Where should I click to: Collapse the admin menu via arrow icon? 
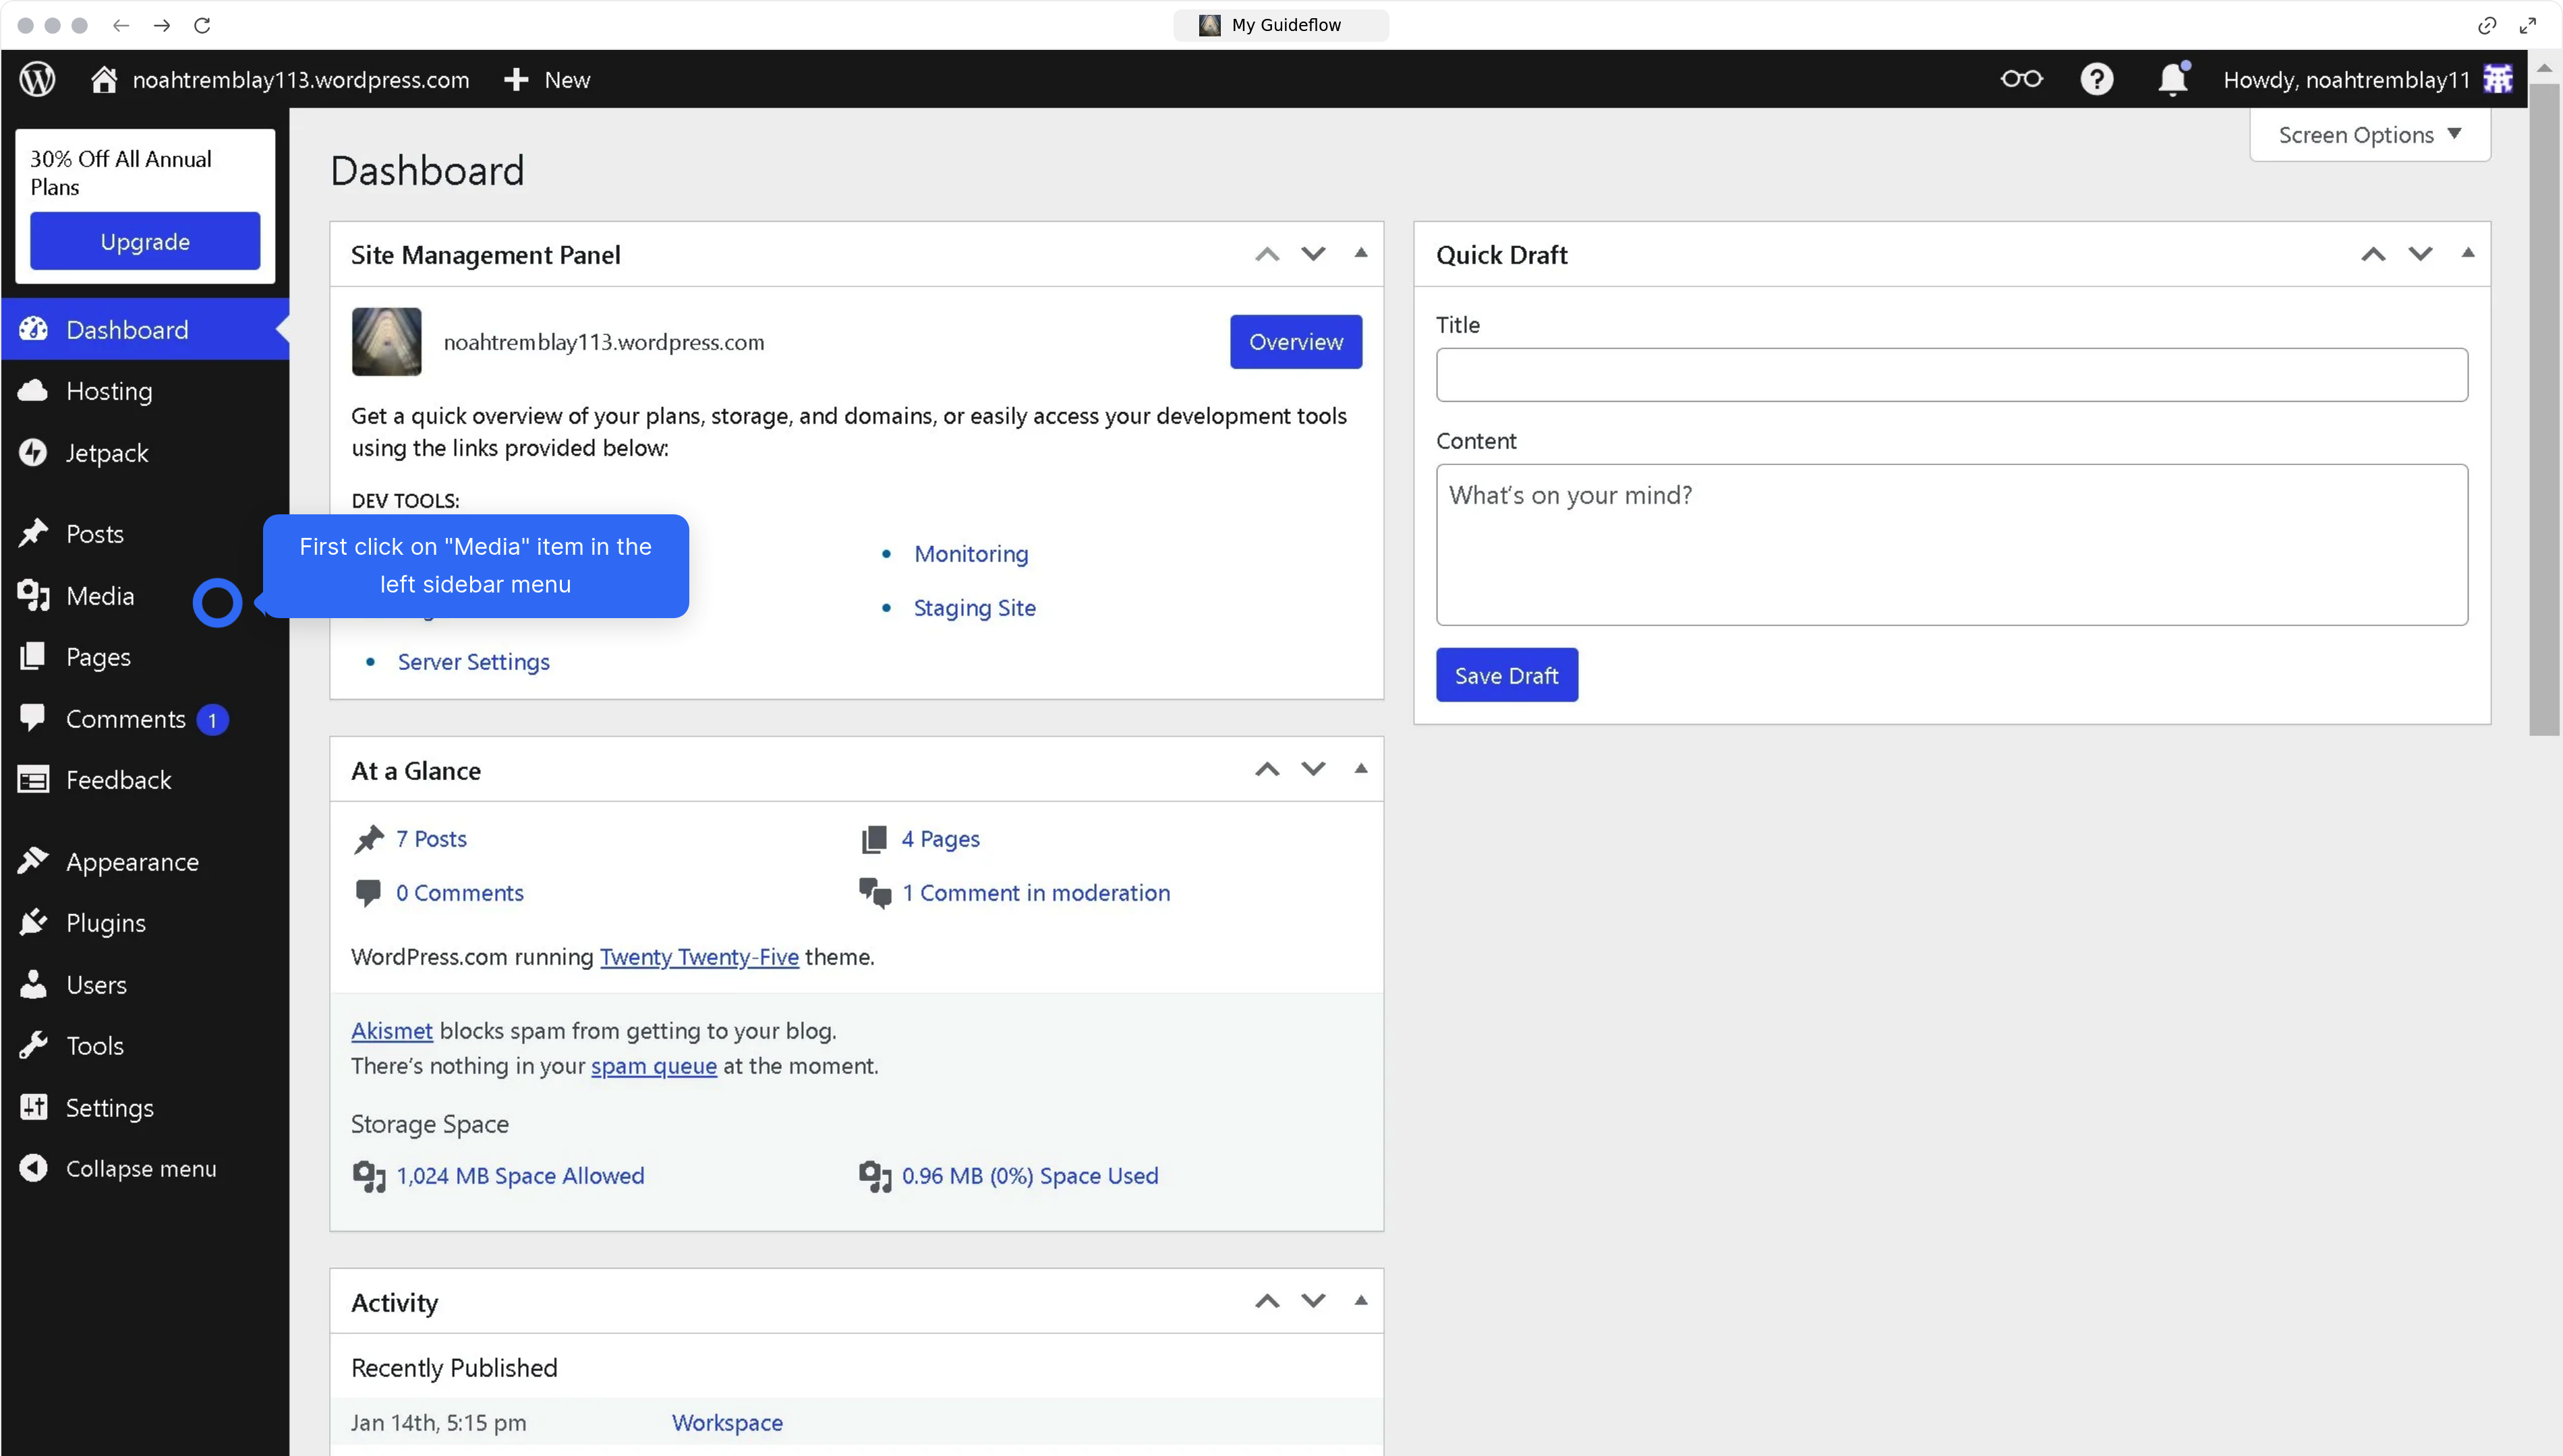pos(33,1168)
